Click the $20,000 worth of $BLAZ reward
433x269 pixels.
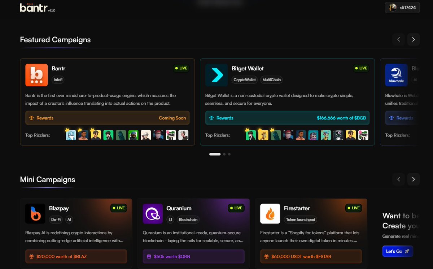[76, 256]
